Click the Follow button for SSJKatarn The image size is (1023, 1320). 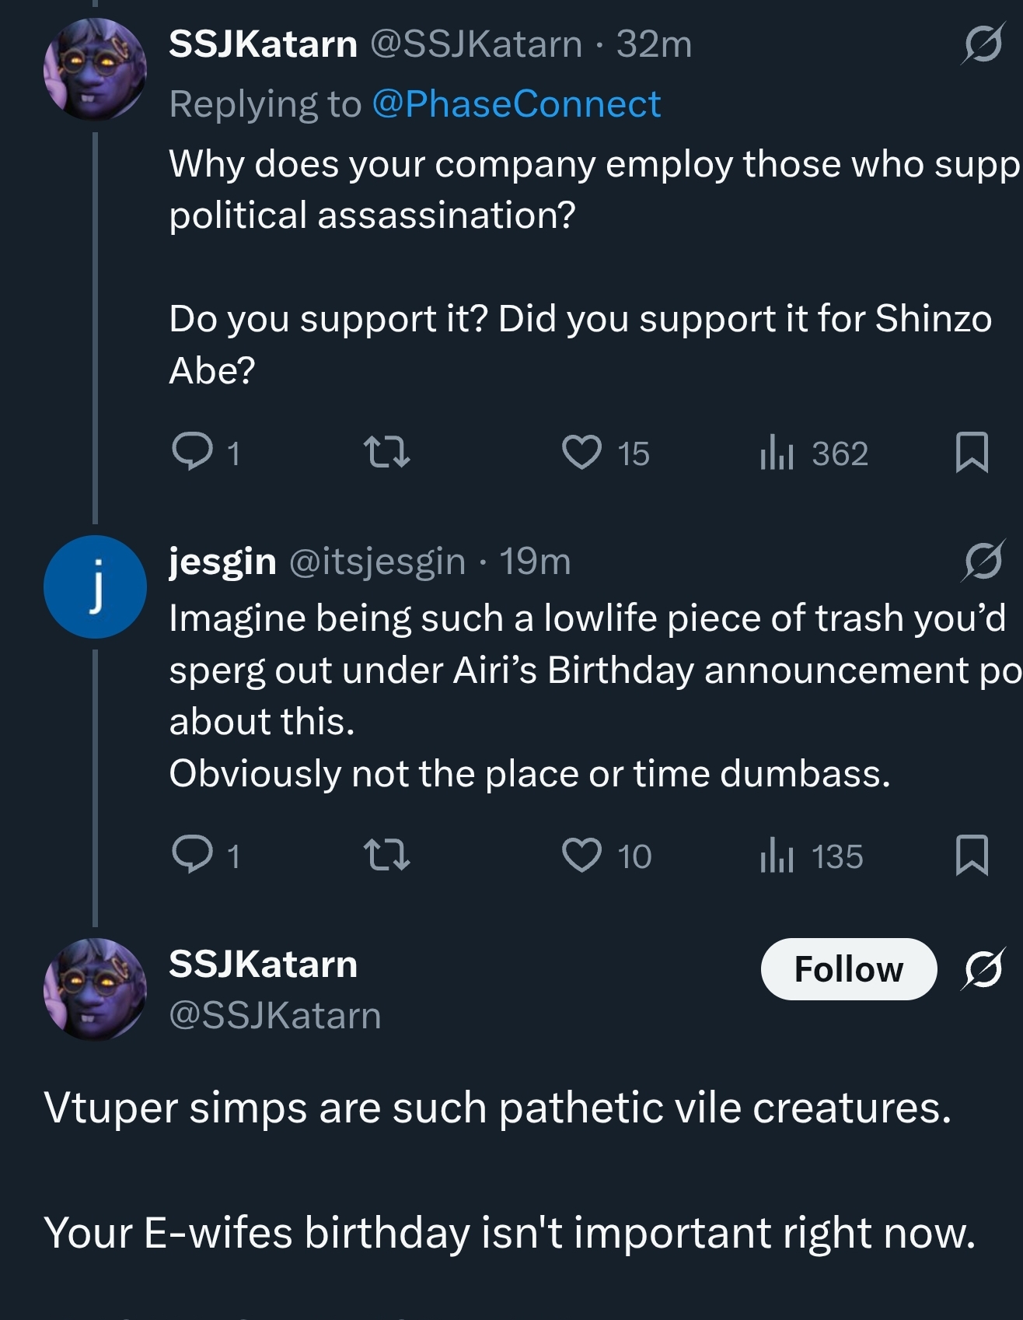coord(848,969)
